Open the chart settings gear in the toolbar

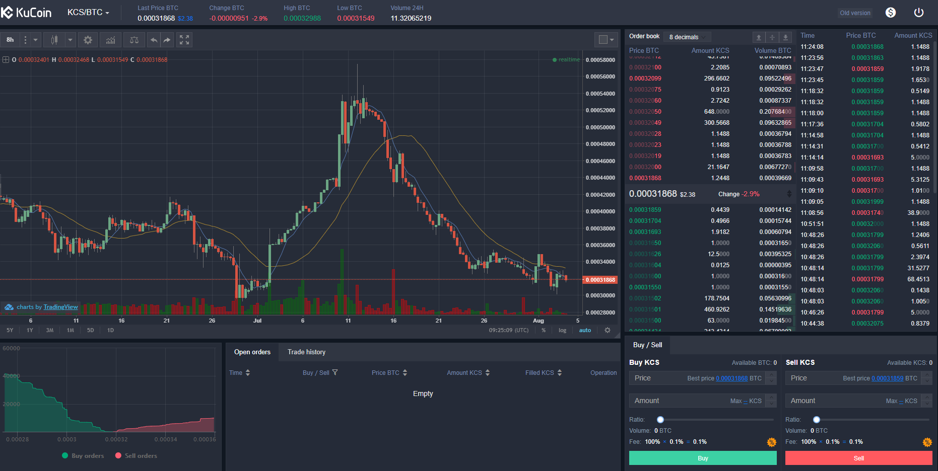[88, 40]
